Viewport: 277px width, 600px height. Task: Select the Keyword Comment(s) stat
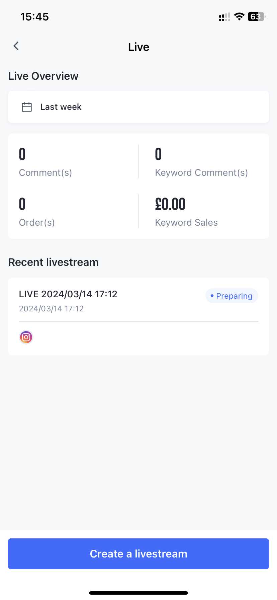tap(201, 162)
